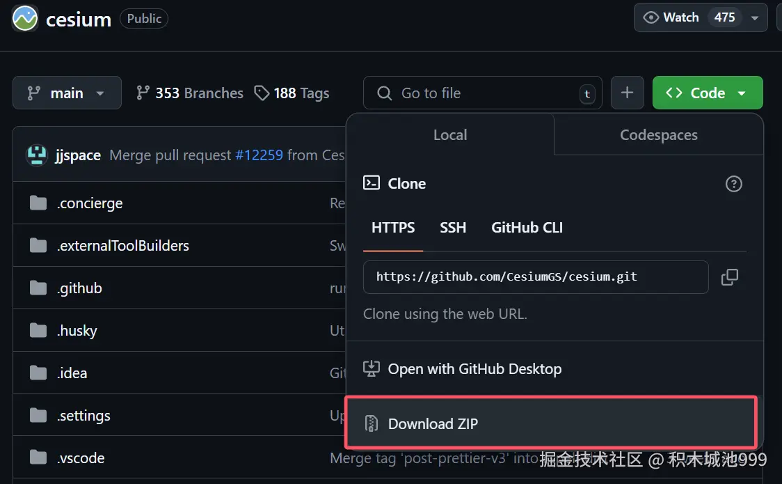Click the folder icon beside .settings
The height and width of the screenshot is (484, 782).
(38, 415)
